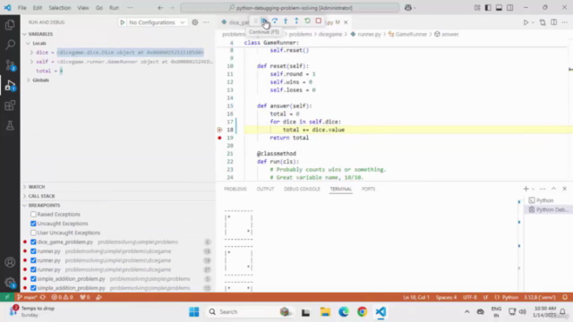
Task: Click Spaces: 4 indentation setting
Action: 446,297
